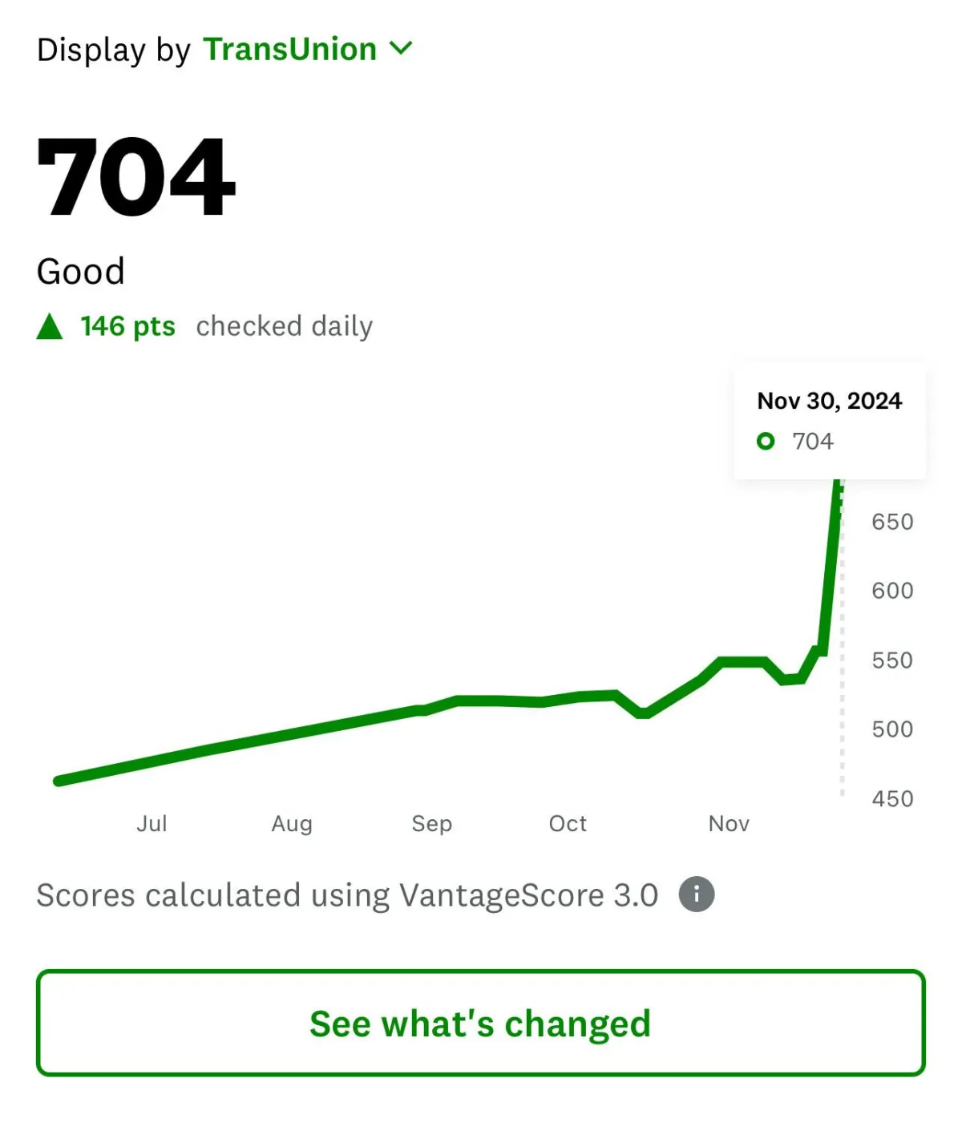This screenshot has width=962, height=1139.
Task: Click the "Good" score rating label
Action: [x=81, y=272]
